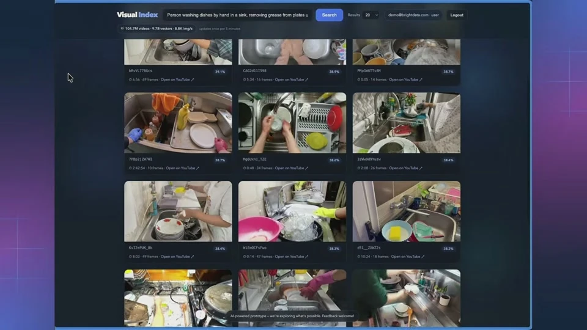
Task: Open on YouTube link for Mg6UxnI_TZE
Action: point(291,168)
